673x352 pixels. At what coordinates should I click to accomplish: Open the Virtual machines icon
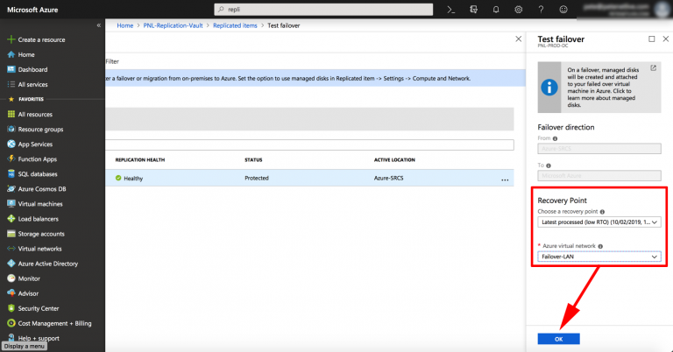click(11, 204)
